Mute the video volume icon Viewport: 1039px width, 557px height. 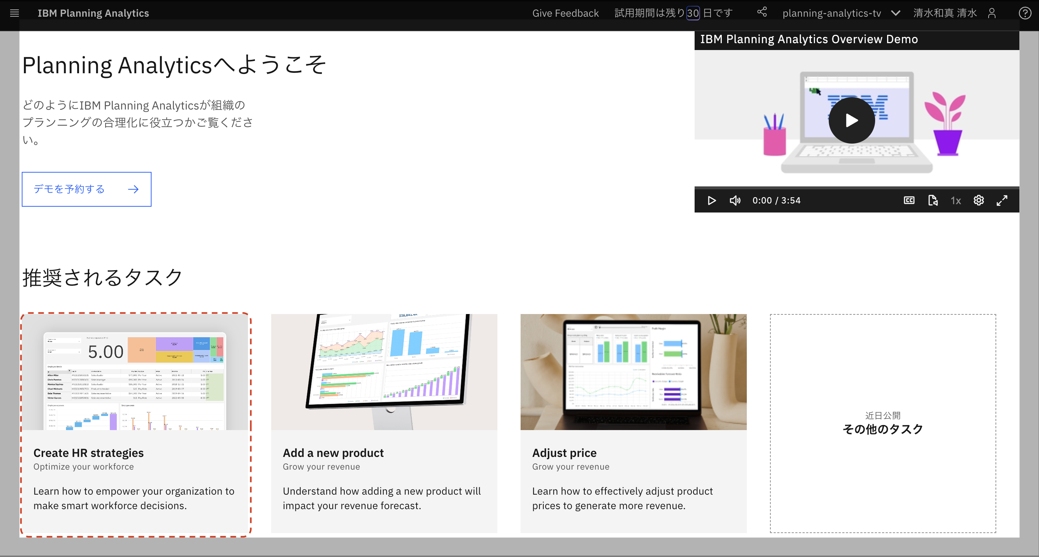(x=735, y=201)
